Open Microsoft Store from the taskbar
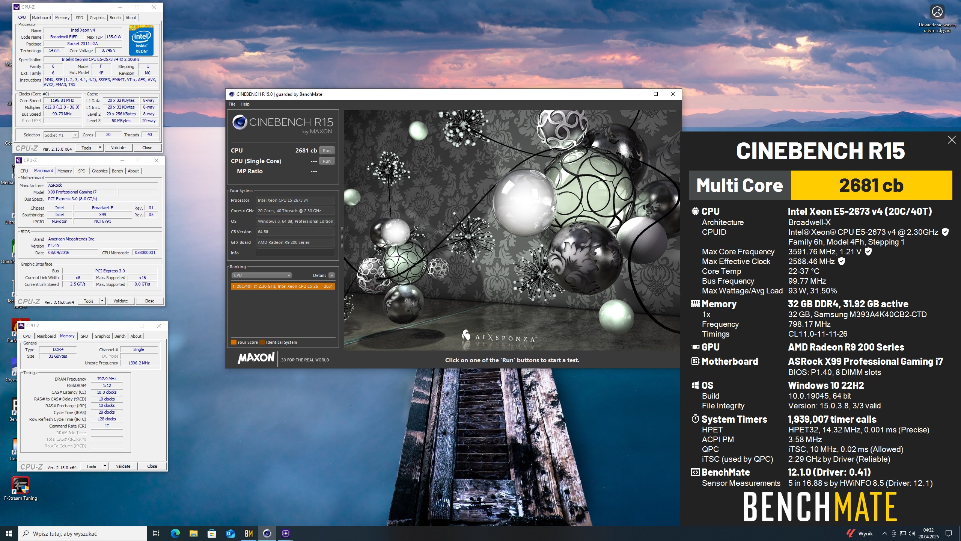The height and width of the screenshot is (541, 961). point(212,533)
